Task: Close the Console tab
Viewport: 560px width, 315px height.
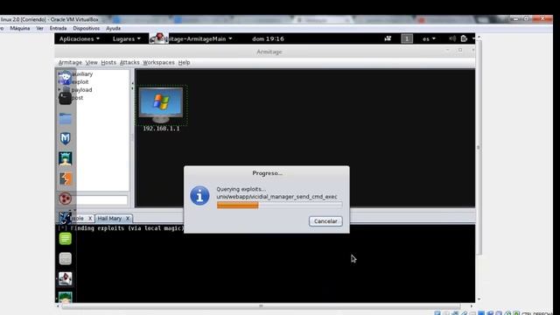Action: 90,218
